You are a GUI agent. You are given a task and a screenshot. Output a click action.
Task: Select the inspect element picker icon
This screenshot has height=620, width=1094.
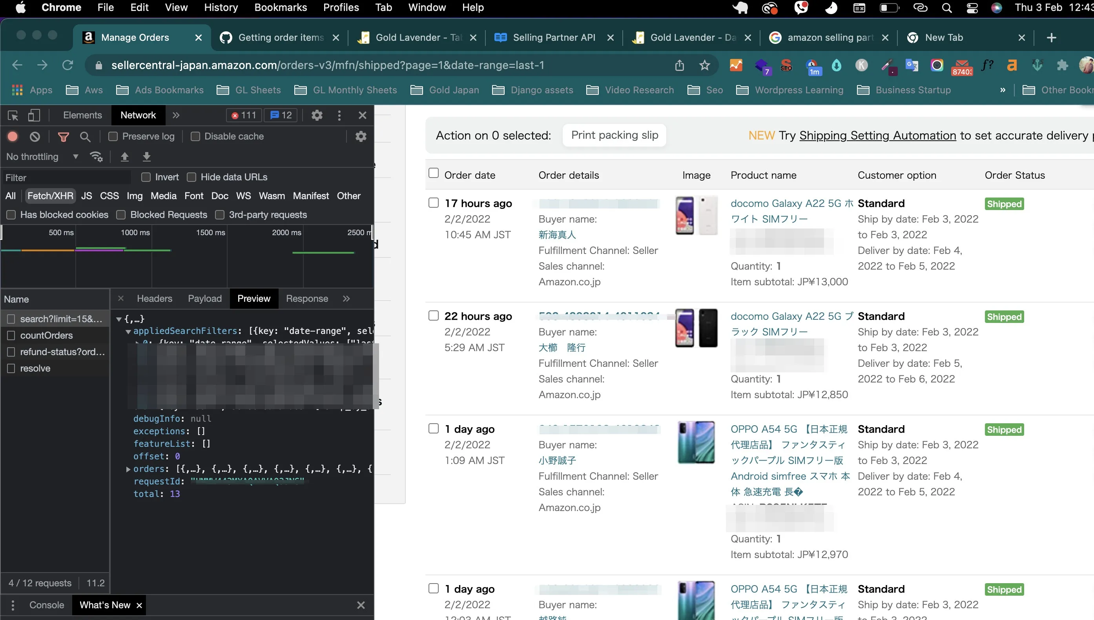click(13, 115)
